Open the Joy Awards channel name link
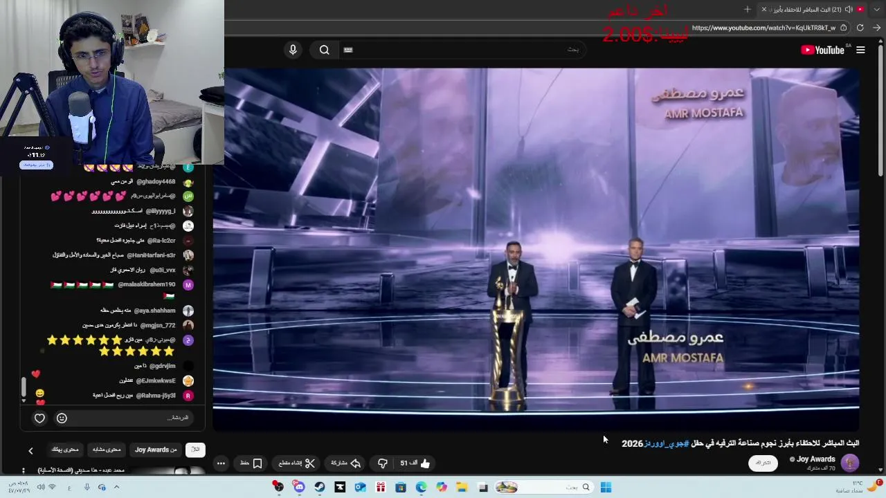Image resolution: width=886 pixels, height=498 pixels. click(816, 459)
